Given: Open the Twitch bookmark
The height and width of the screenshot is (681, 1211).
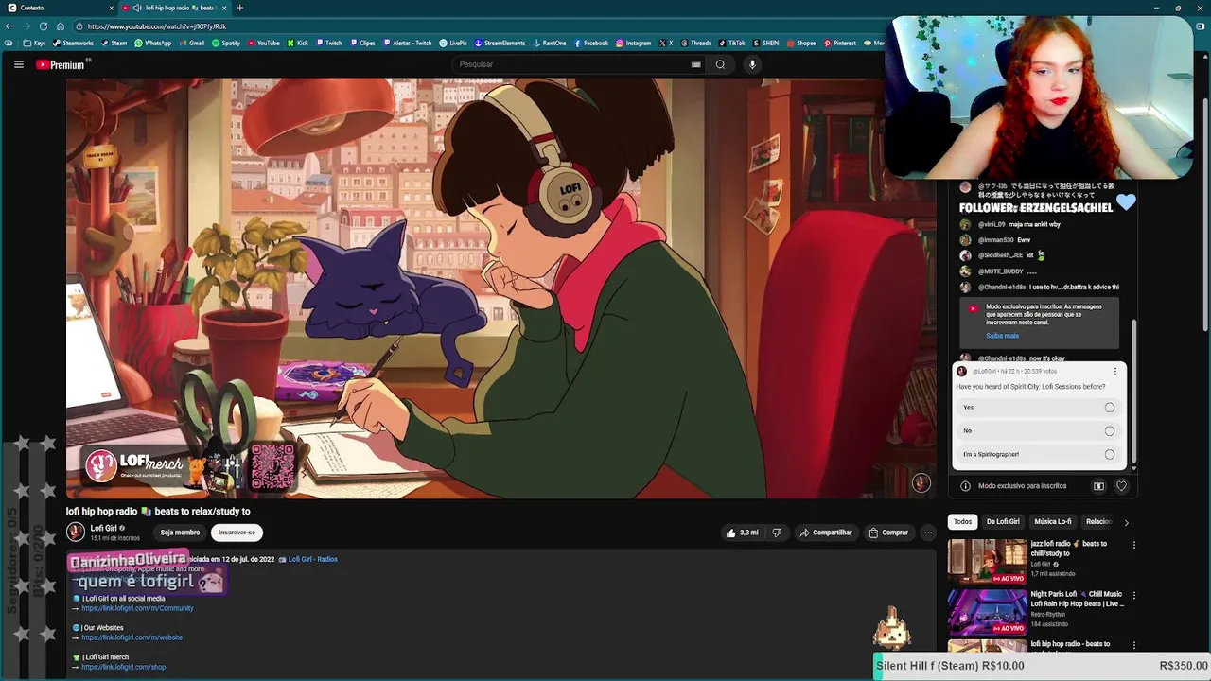Looking at the screenshot, I should 328,43.
